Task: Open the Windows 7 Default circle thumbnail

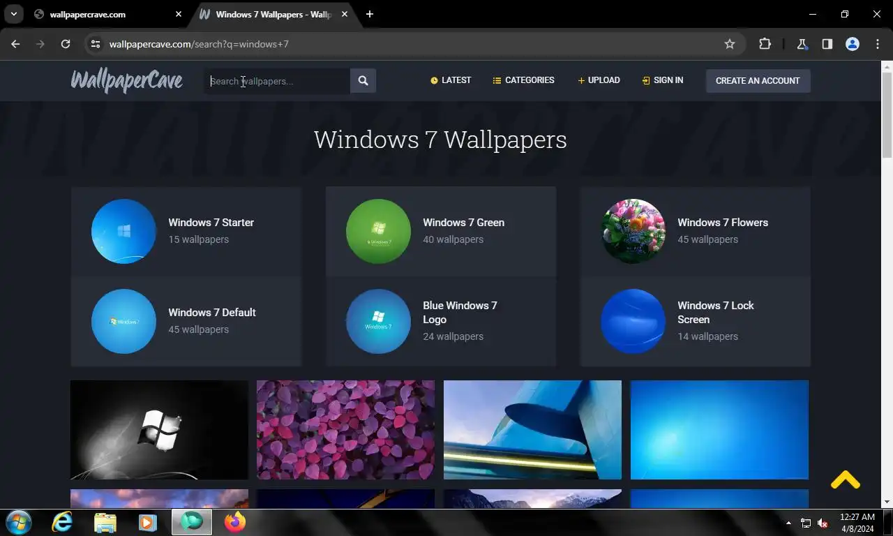Action: click(x=123, y=321)
